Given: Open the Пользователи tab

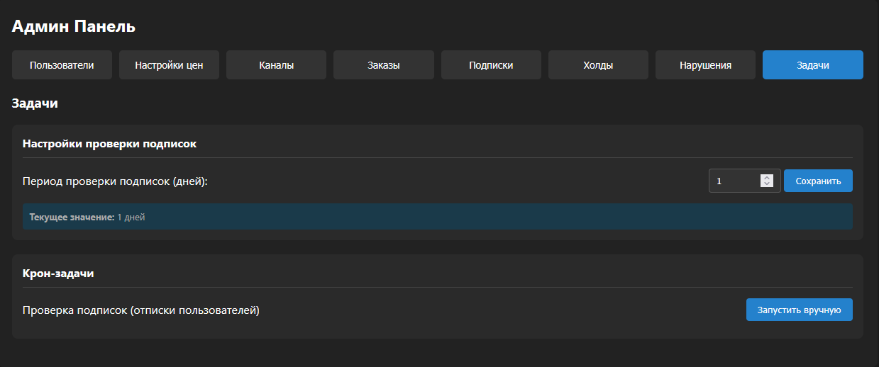Looking at the screenshot, I should click(62, 65).
